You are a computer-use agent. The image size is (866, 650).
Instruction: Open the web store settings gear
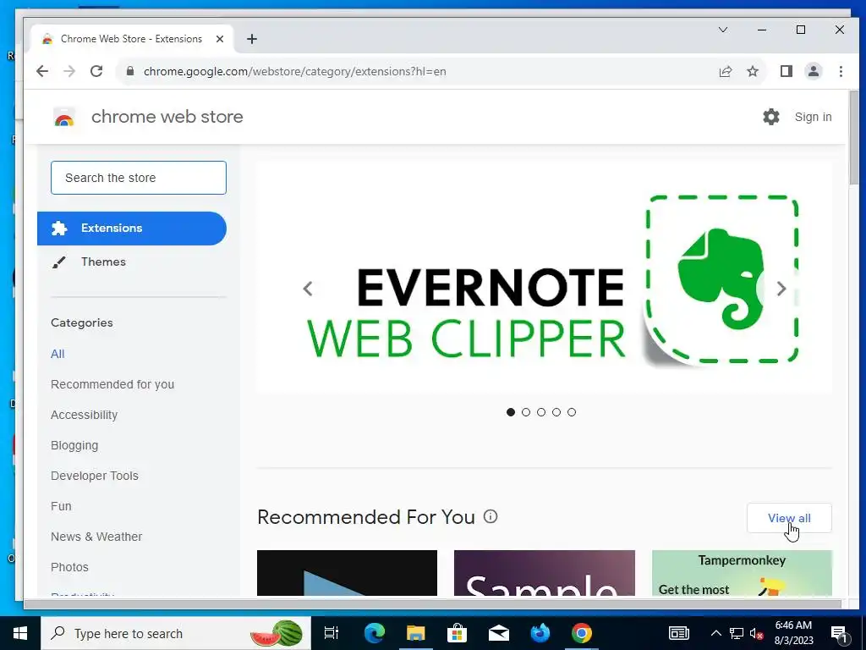pos(771,117)
